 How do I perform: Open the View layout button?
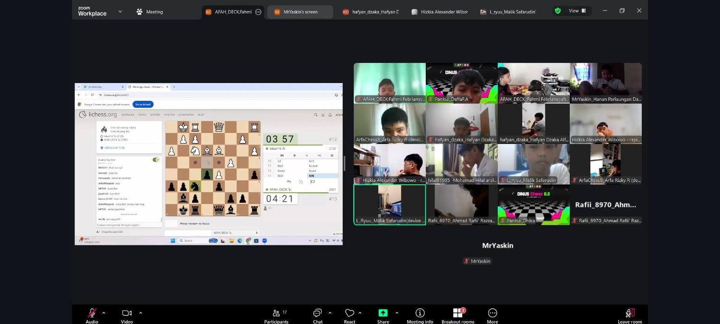coord(577,11)
